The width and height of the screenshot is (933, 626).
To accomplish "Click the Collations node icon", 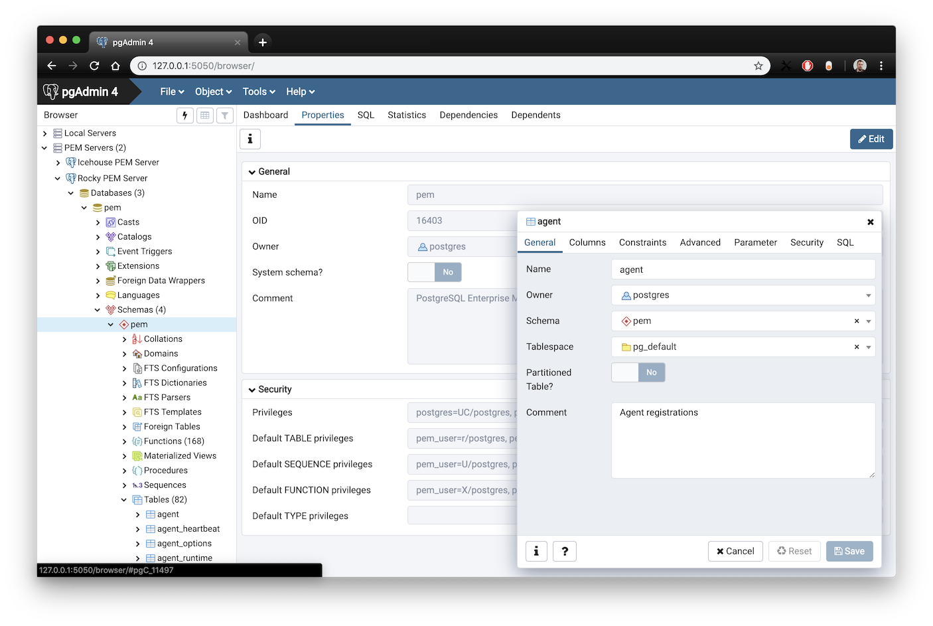I will [x=137, y=339].
